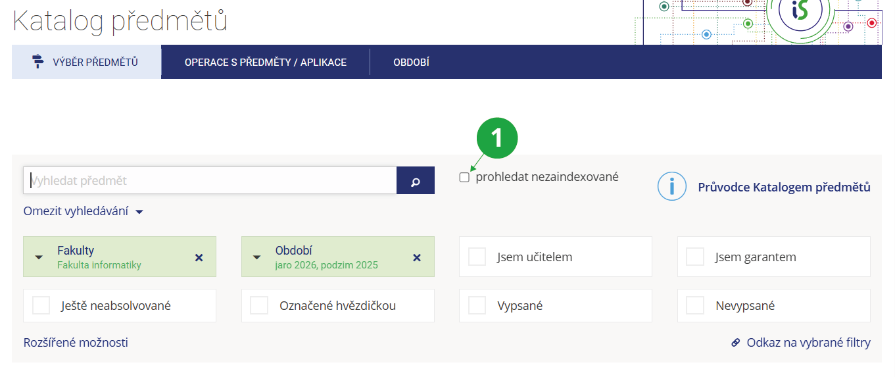Click Odkaz na vybrané filtry link

[x=808, y=343]
